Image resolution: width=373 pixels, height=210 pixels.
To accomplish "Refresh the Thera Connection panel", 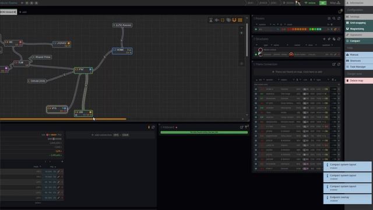I will click(x=339, y=64).
